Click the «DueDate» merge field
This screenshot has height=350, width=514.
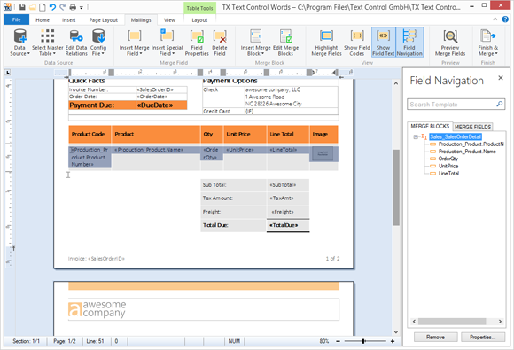tap(155, 105)
